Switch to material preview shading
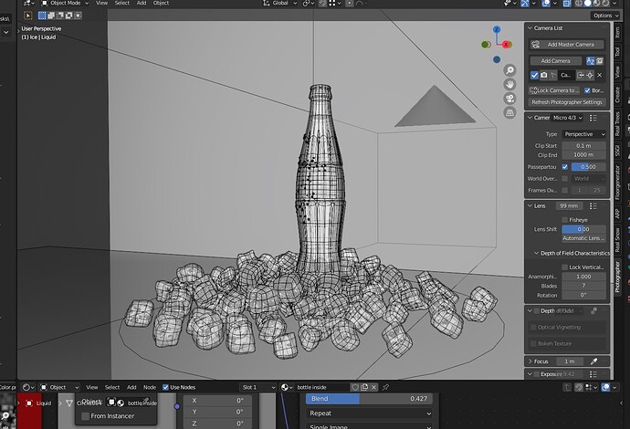This screenshot has height=429, width=630. click(596, 4)
